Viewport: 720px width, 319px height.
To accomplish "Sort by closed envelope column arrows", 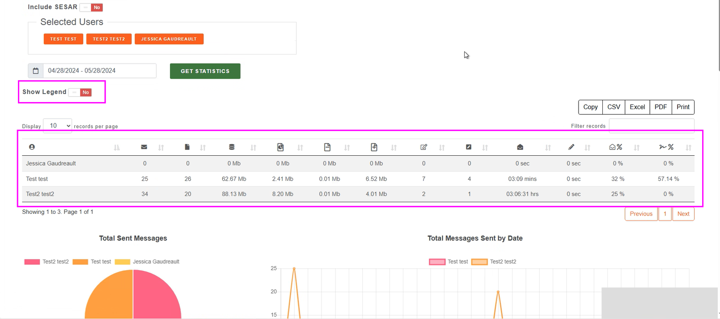I will tap(161, 148).
